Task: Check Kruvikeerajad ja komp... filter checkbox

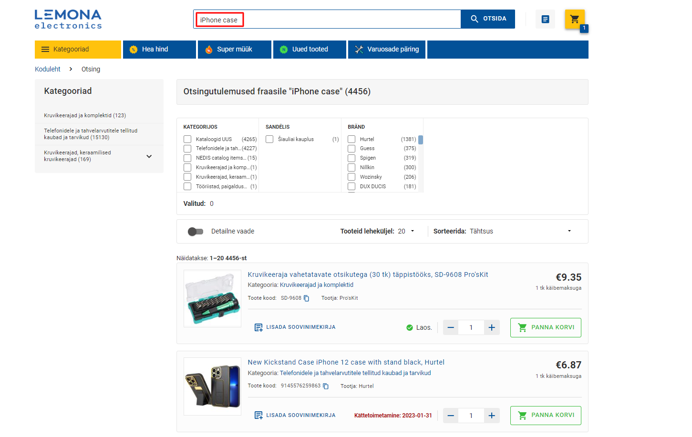Action: tap(187, 168)
